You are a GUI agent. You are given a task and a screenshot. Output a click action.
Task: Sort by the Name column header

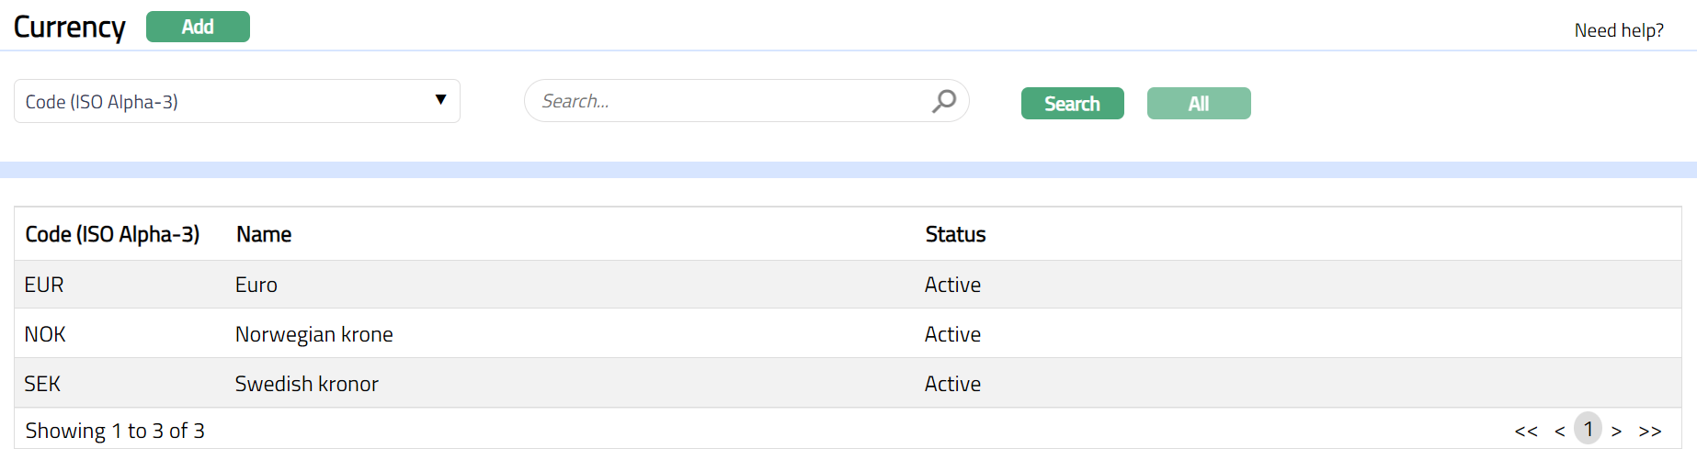(264, 234)
